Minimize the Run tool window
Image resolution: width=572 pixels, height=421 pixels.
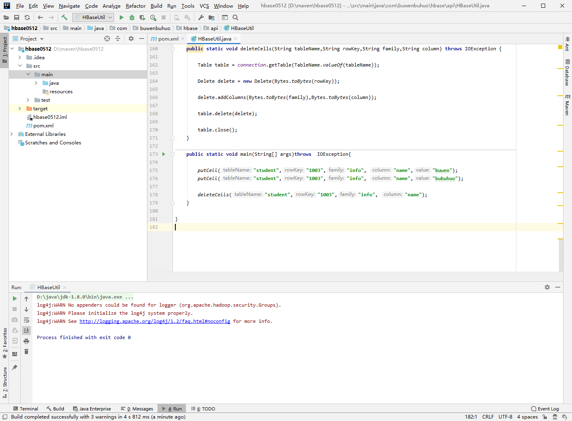(x=558, y=287)
